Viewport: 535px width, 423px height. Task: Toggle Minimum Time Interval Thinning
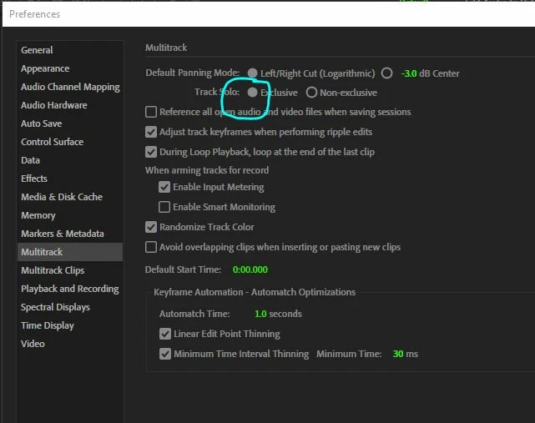[165, 354]
